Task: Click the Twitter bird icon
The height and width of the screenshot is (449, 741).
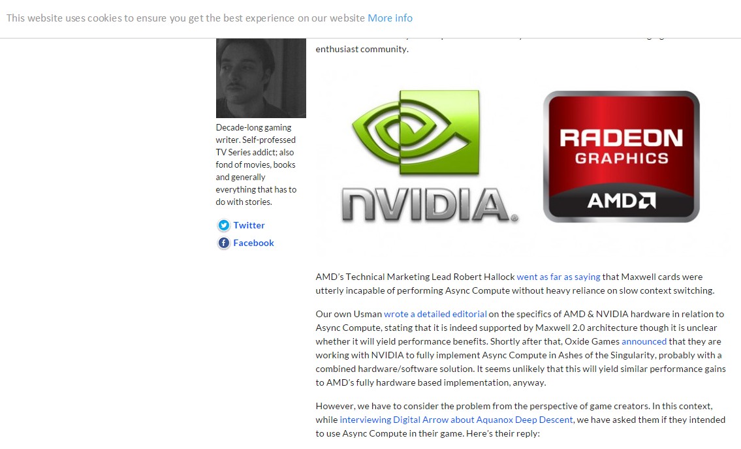Action: [x=224, y=225]
